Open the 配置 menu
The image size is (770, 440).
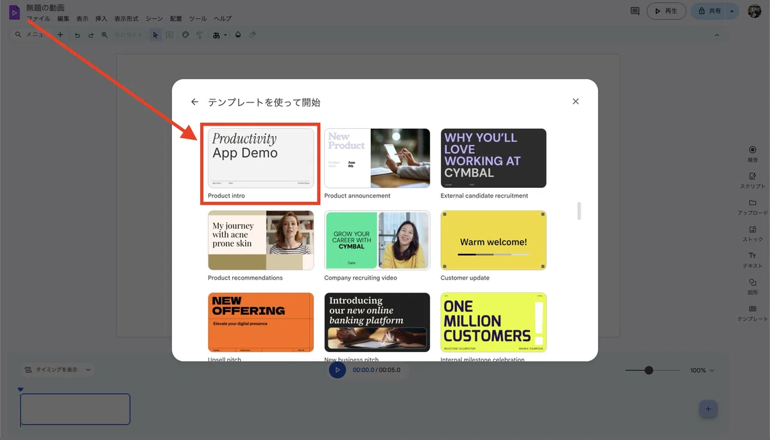click(x=176, y=19)
